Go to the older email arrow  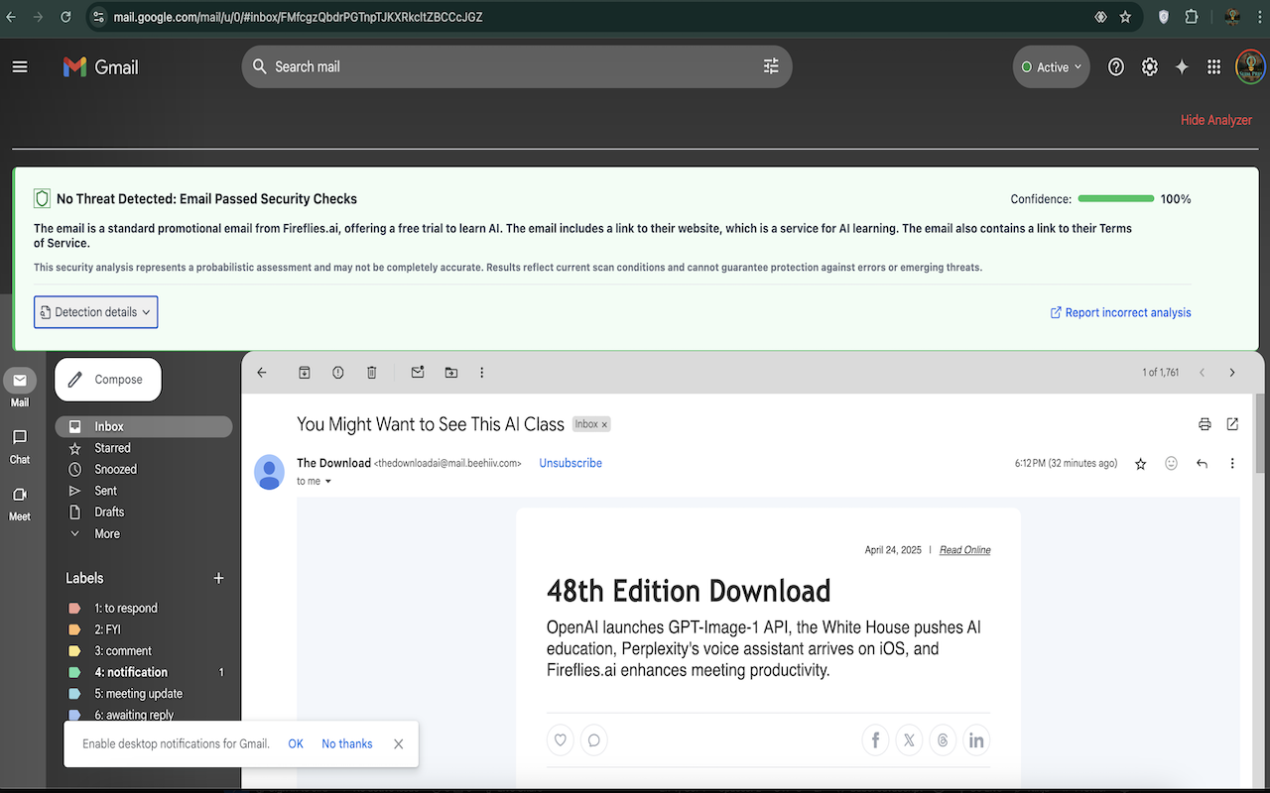pyautogui.click(x=1232, y=373)
